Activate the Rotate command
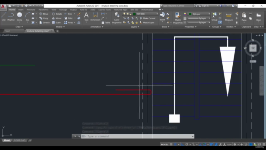 (57, 14)
